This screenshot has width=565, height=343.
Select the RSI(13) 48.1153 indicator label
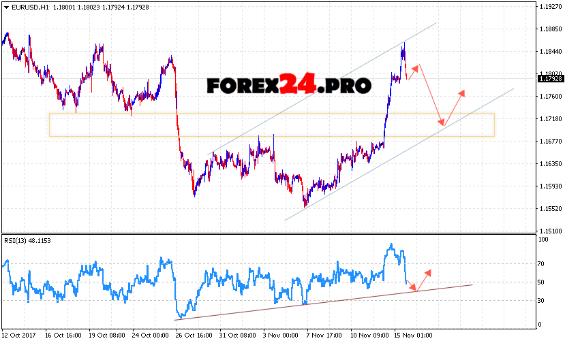[27, 240]
